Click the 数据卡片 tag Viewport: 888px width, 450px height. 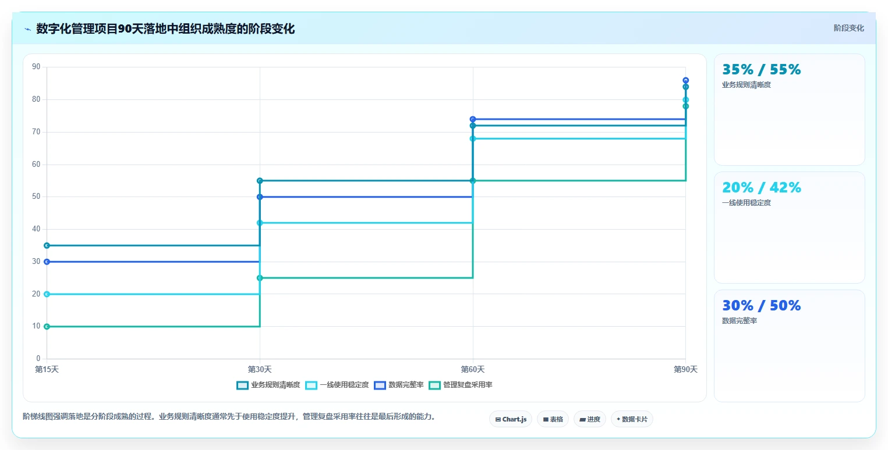pos(632,419)
